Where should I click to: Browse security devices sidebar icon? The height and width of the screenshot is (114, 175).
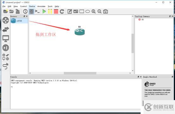(6, 48)
